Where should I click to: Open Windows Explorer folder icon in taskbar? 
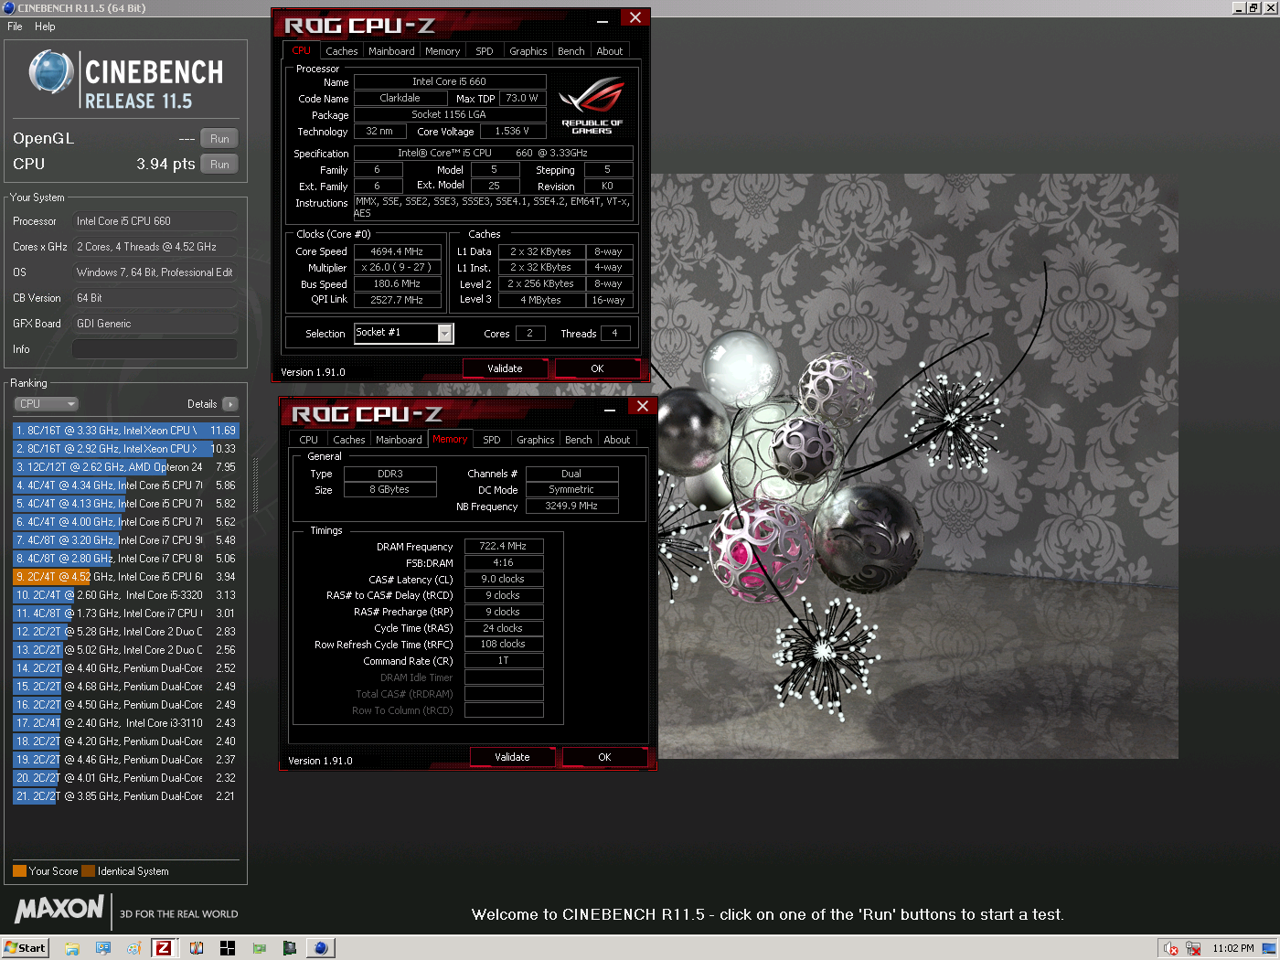point(72,948)
